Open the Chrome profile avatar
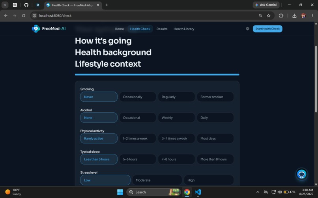 click(x=303, y=16)
